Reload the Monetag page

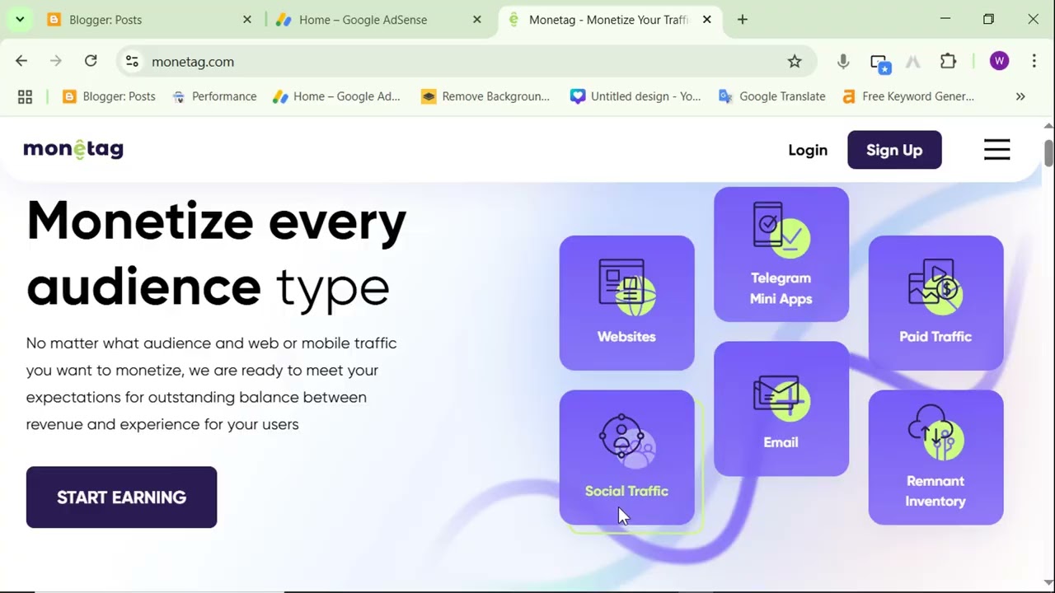pyautogui.click(x=91, y=62)
